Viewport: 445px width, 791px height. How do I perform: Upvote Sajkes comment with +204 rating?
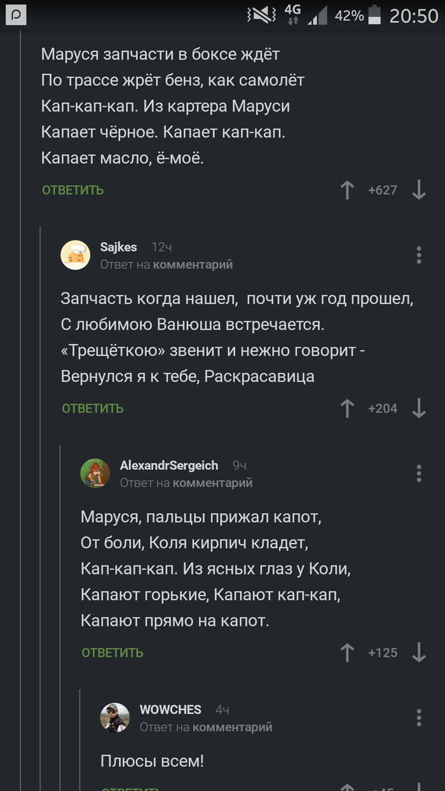point(347,409)
